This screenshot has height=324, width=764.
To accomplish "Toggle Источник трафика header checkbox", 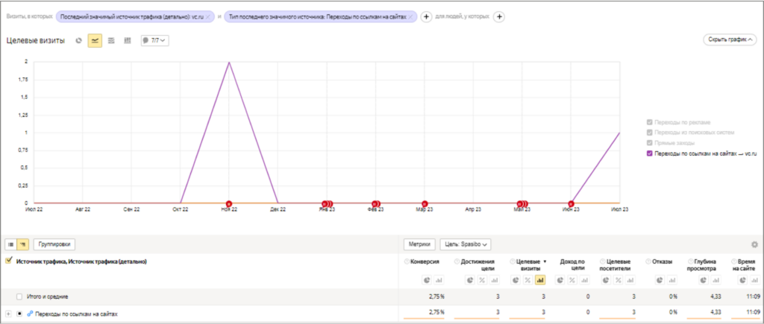I will point(9,261).
